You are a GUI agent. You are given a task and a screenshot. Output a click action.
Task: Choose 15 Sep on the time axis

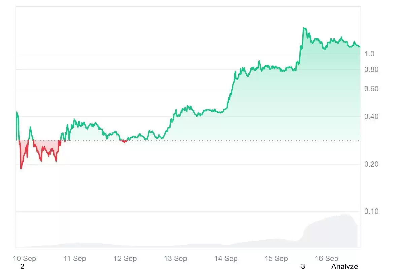coord(276,258)
